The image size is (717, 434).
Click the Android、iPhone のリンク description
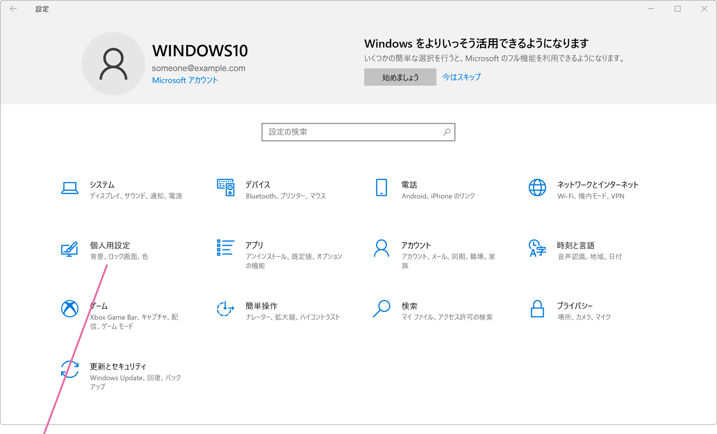438,196
